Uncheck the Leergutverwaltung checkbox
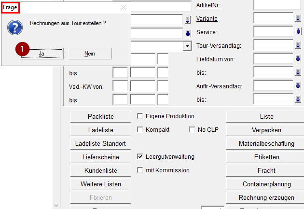Screen dimensions: 304x209 140,157
